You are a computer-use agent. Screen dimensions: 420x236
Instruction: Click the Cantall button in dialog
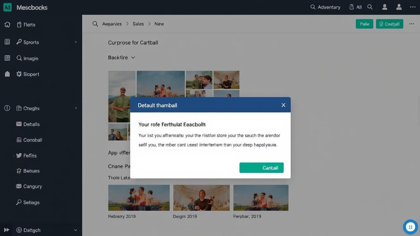coord(262,167)
